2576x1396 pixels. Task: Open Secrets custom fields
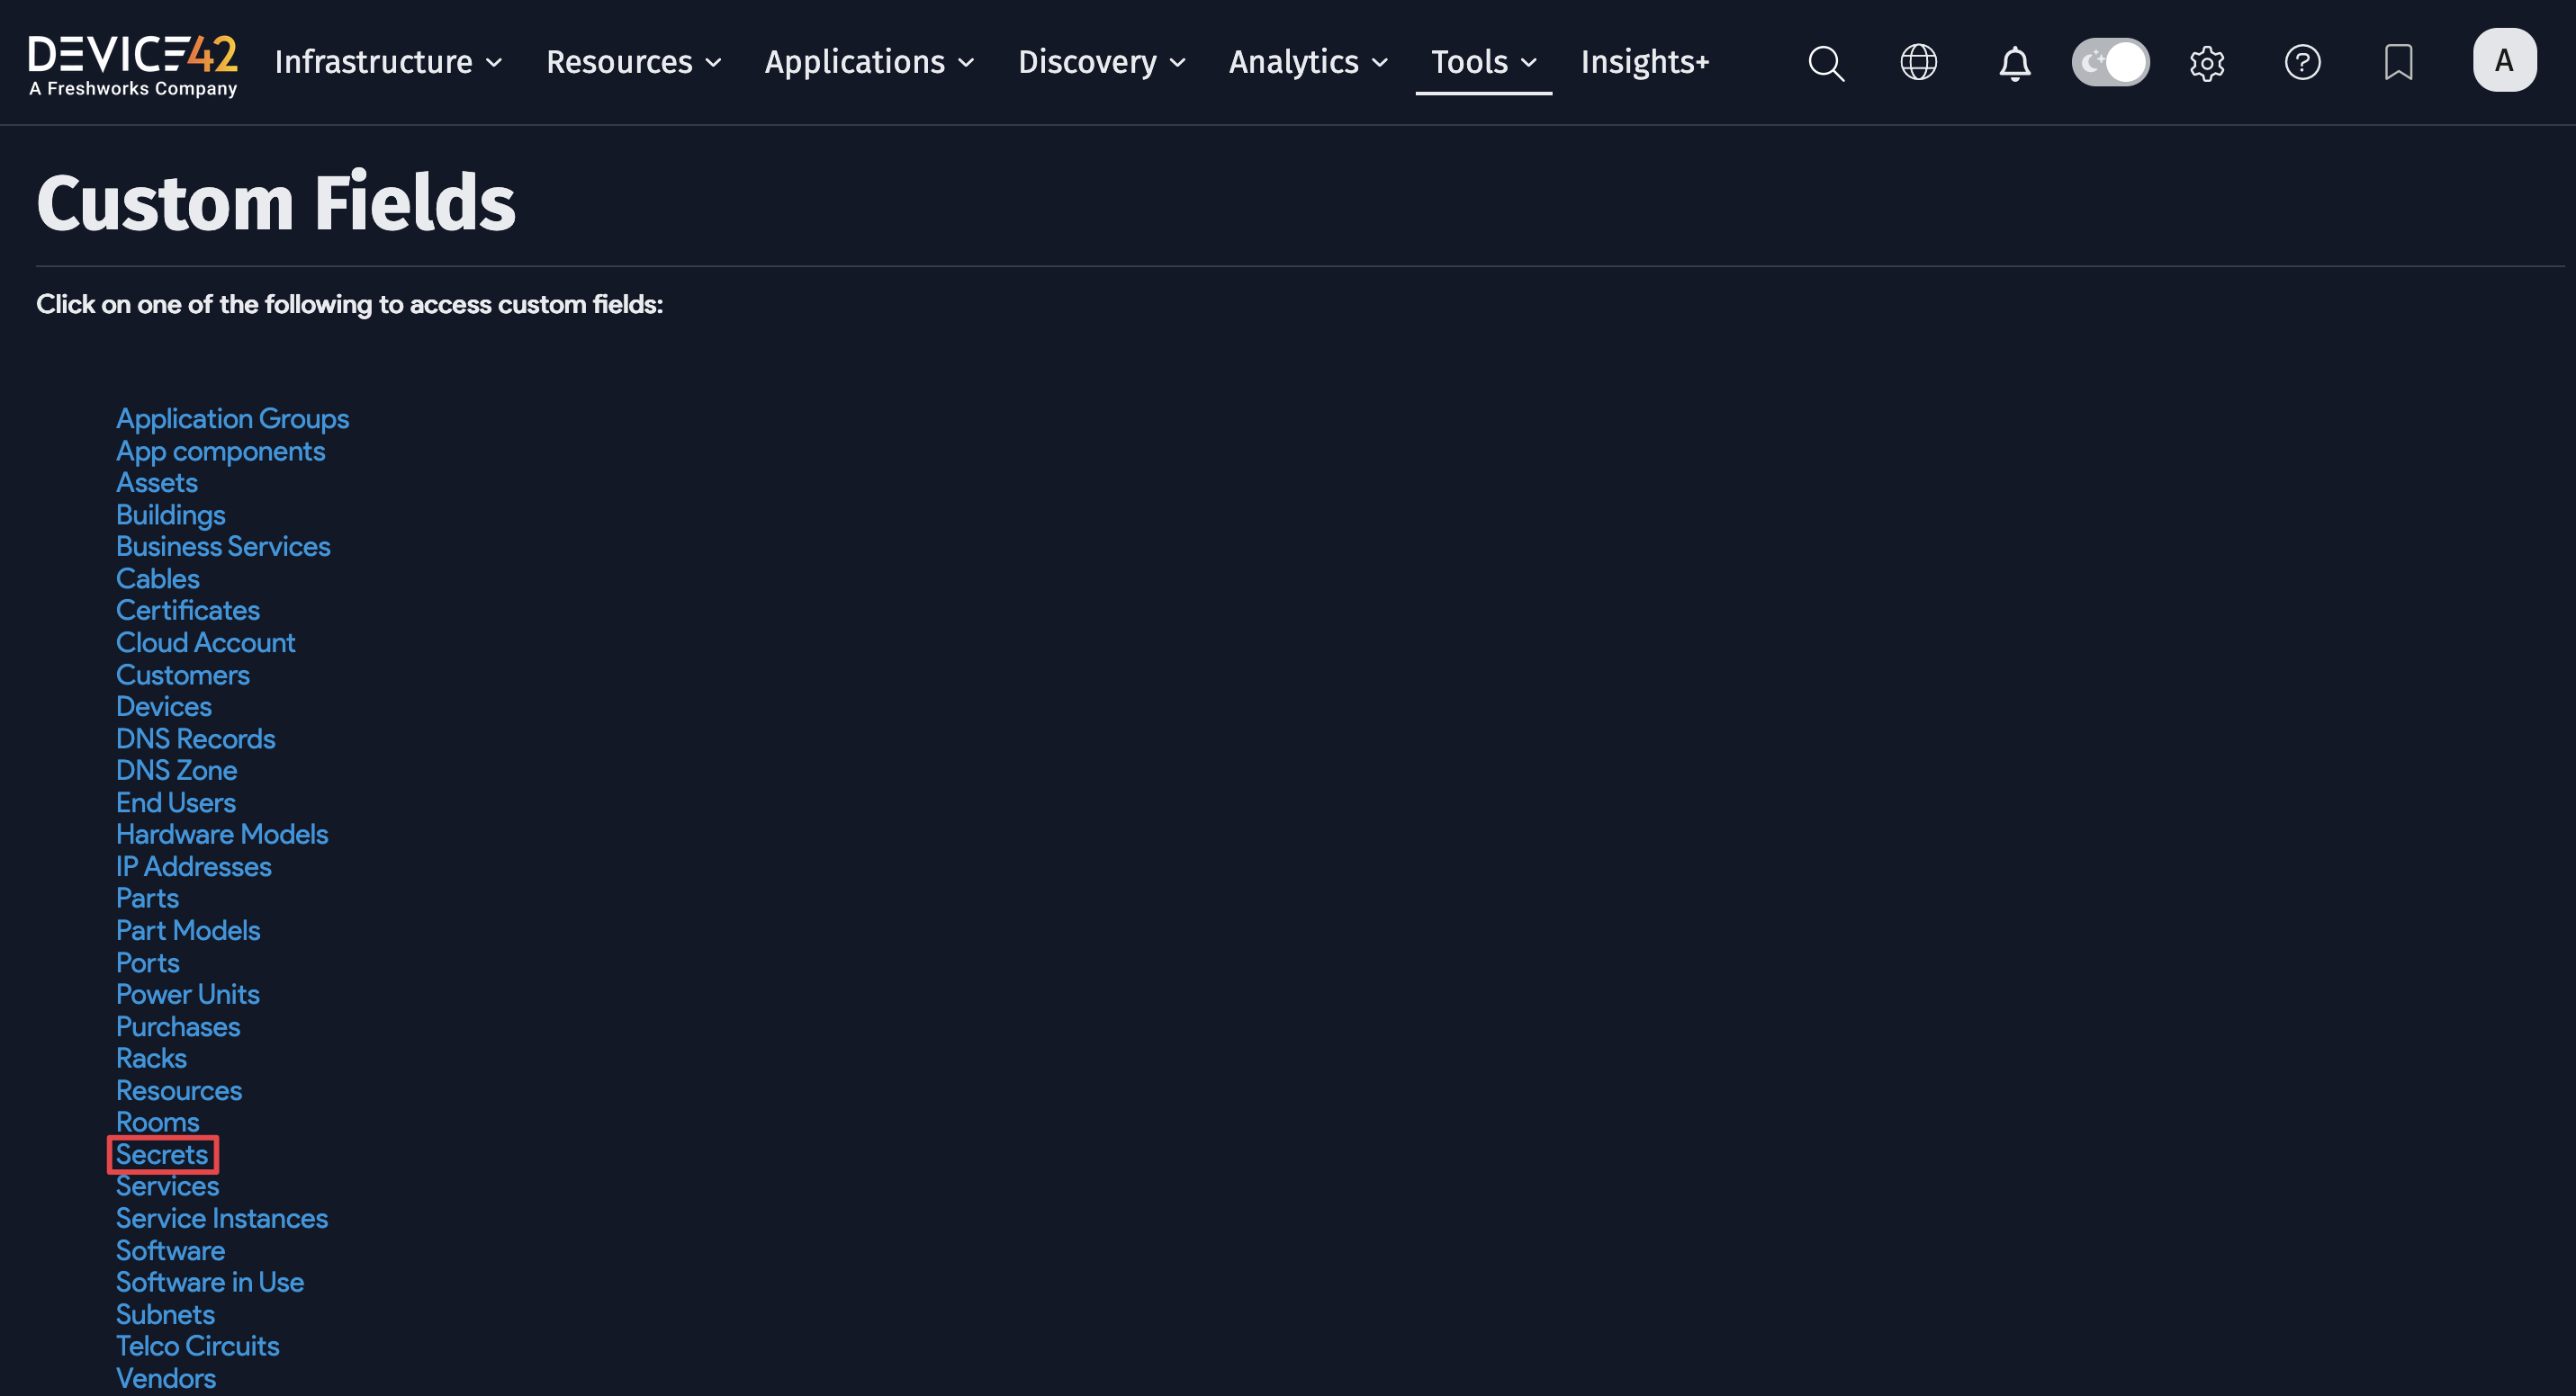[x=161, y=1154]
